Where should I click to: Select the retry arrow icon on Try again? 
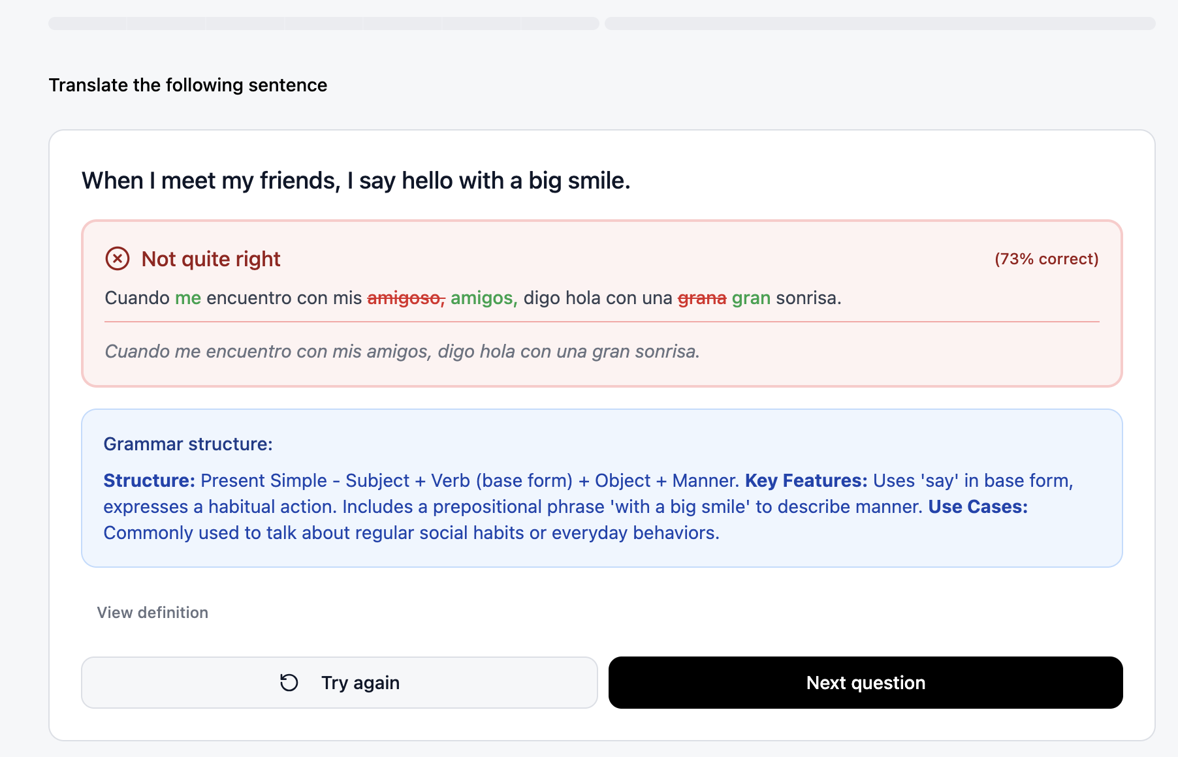coord(288,683)
